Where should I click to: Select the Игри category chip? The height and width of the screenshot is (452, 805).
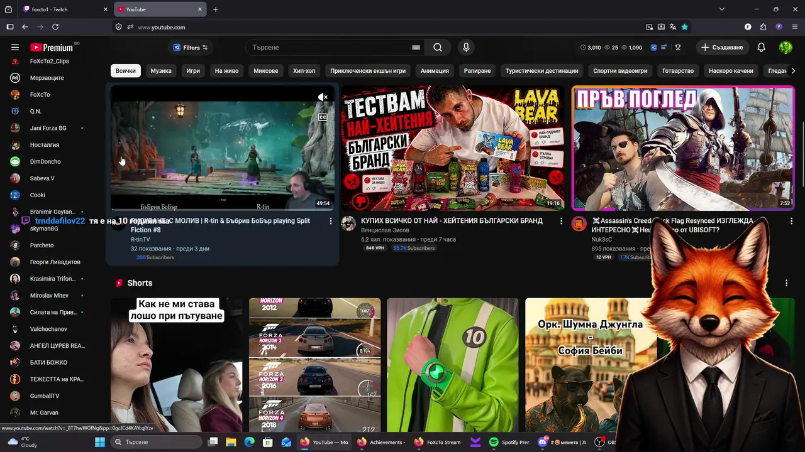[193, 71]
